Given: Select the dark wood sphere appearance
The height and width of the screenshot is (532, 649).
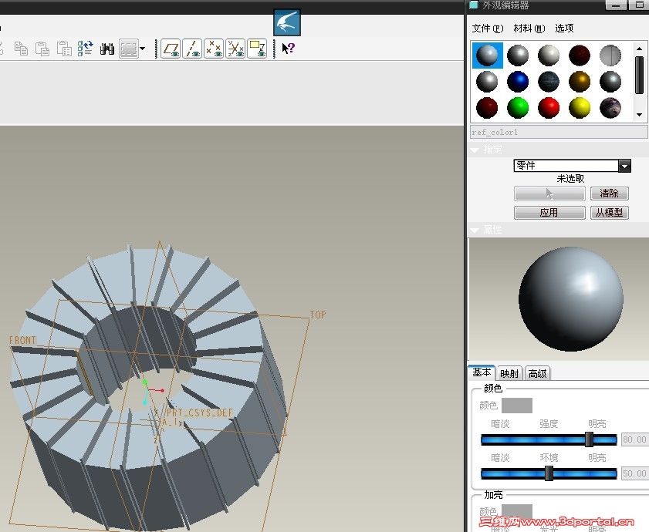Looking at the screenshot, I should tap(580, 56).
